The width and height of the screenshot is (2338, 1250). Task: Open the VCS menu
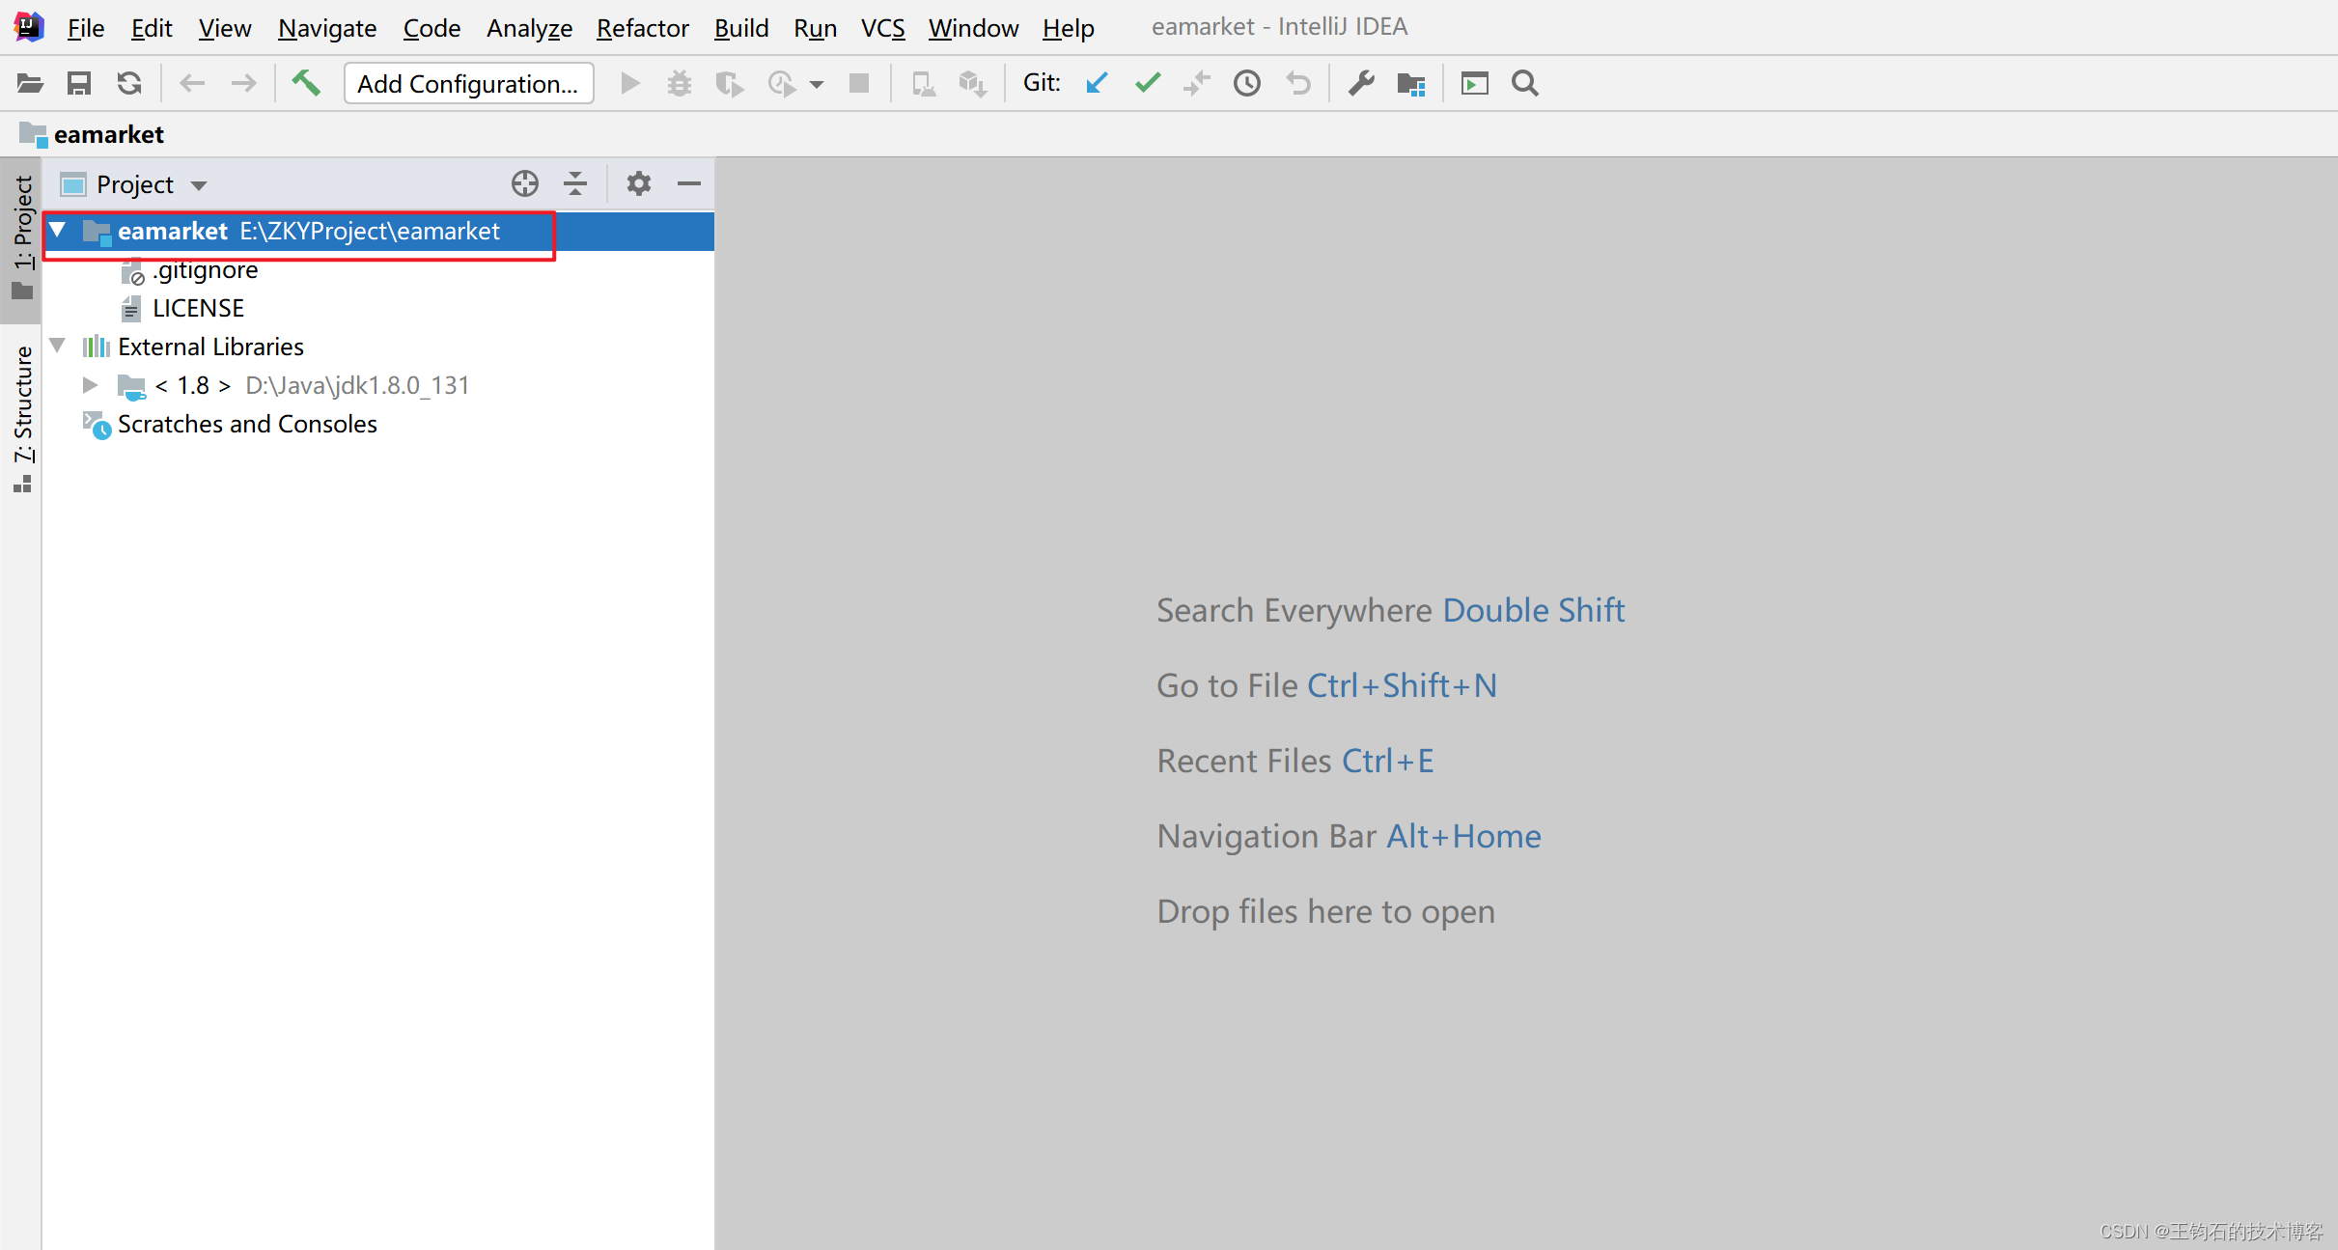tap(882, 28)
